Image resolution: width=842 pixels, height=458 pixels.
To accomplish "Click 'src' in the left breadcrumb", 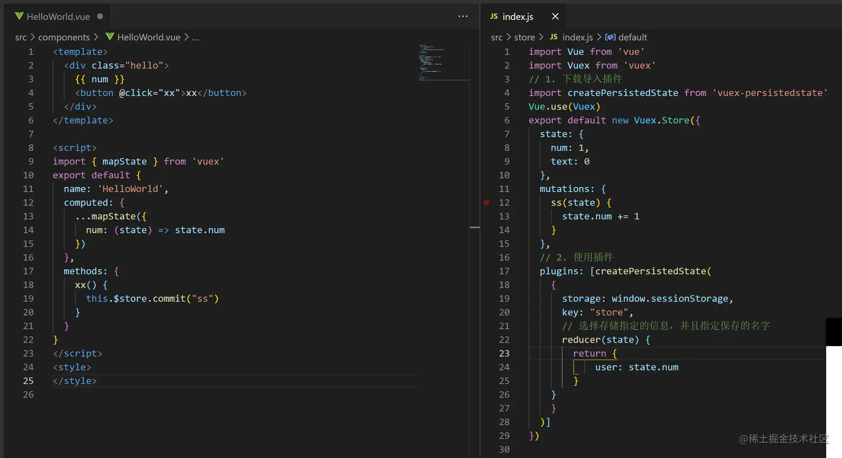I will (x=21, y=37).
